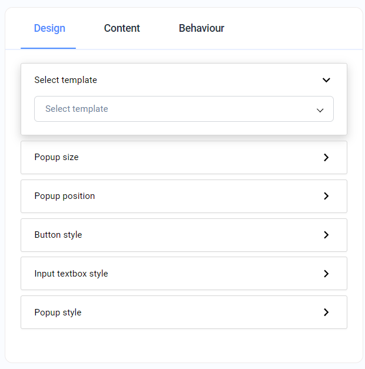Screen dimensions: 365x369
Task: Click the Popup size right chevron
Action: pos(326,158)
